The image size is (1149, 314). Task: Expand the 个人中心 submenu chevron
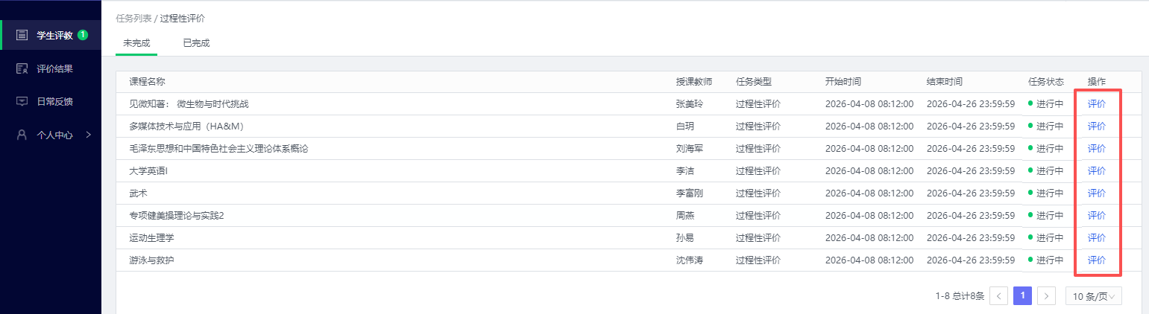[89, 135]
